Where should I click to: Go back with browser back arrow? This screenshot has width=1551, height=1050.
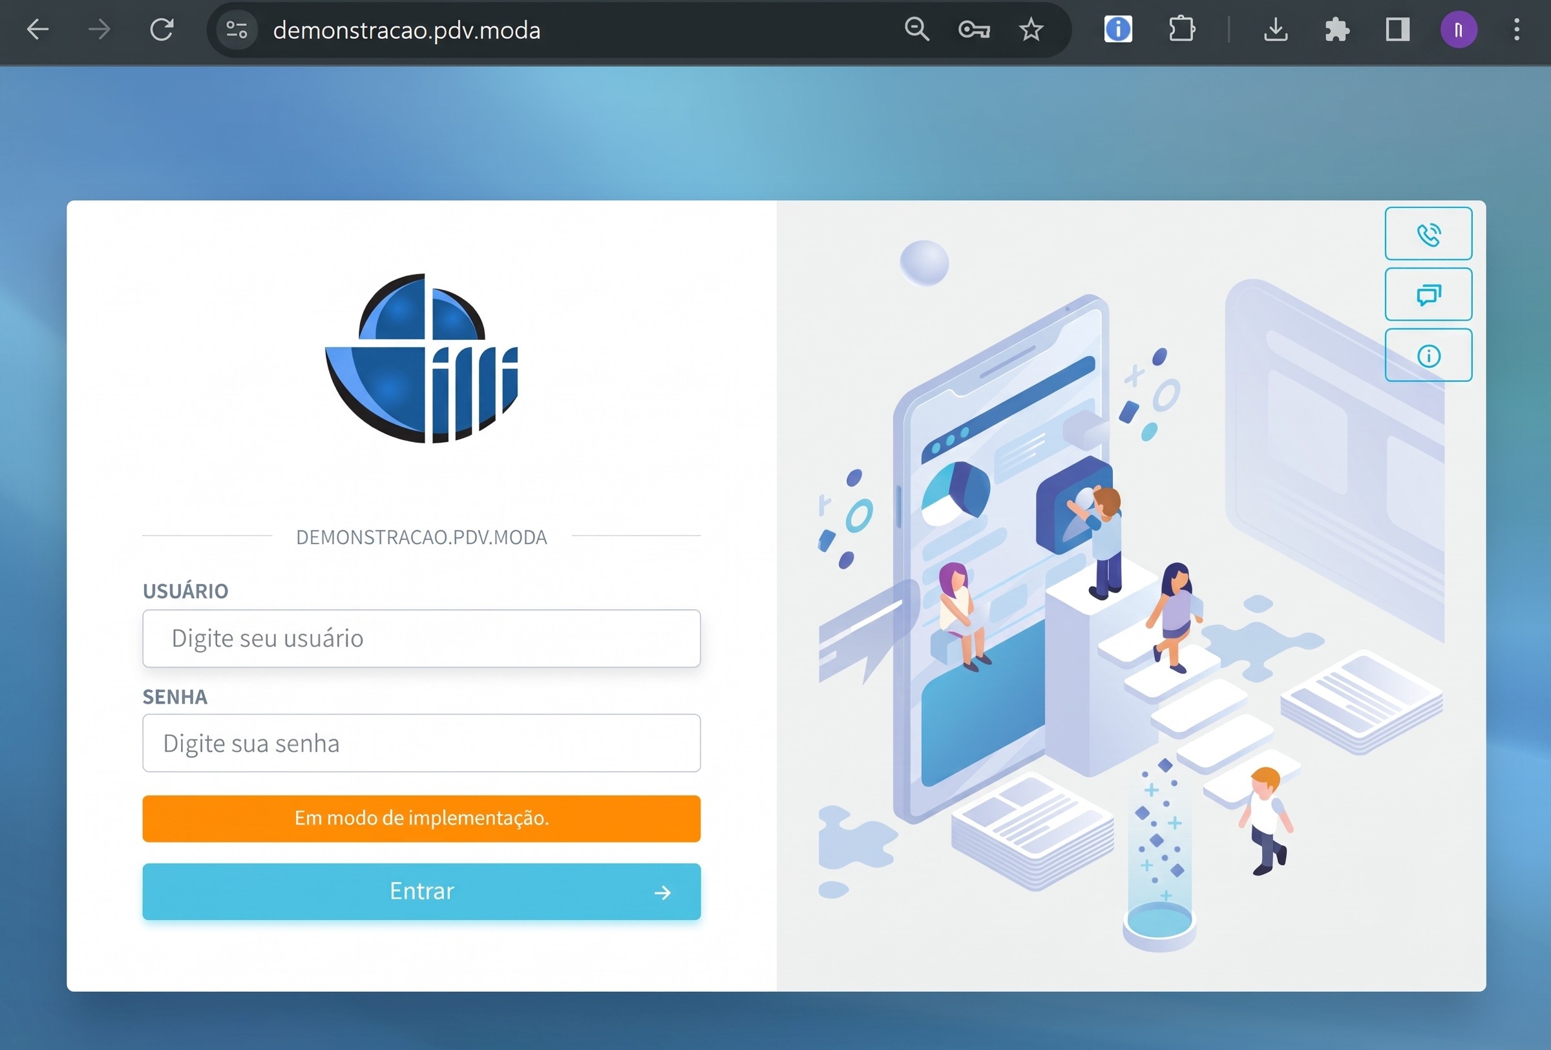pyautogui.click(x=38, y=29)
